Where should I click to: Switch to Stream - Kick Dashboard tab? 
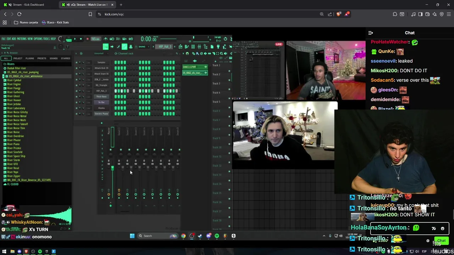click(x=28, y=5)
